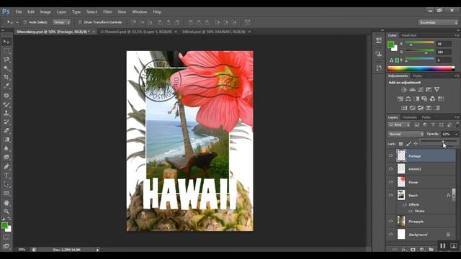This screenshot has height=259, width=461.
Task: Open the Kind layer filter dropdown
Action: coord(399,124)
